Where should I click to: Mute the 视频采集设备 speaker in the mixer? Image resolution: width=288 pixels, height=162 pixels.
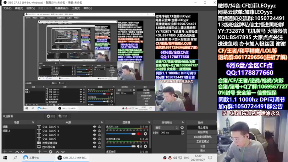pyautogui.click(x=139, y=147)
